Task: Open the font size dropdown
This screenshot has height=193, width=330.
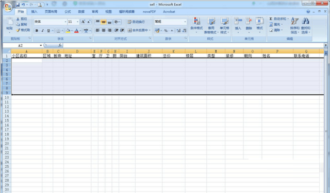Action: pyautogui.click(x=77, y=22)
